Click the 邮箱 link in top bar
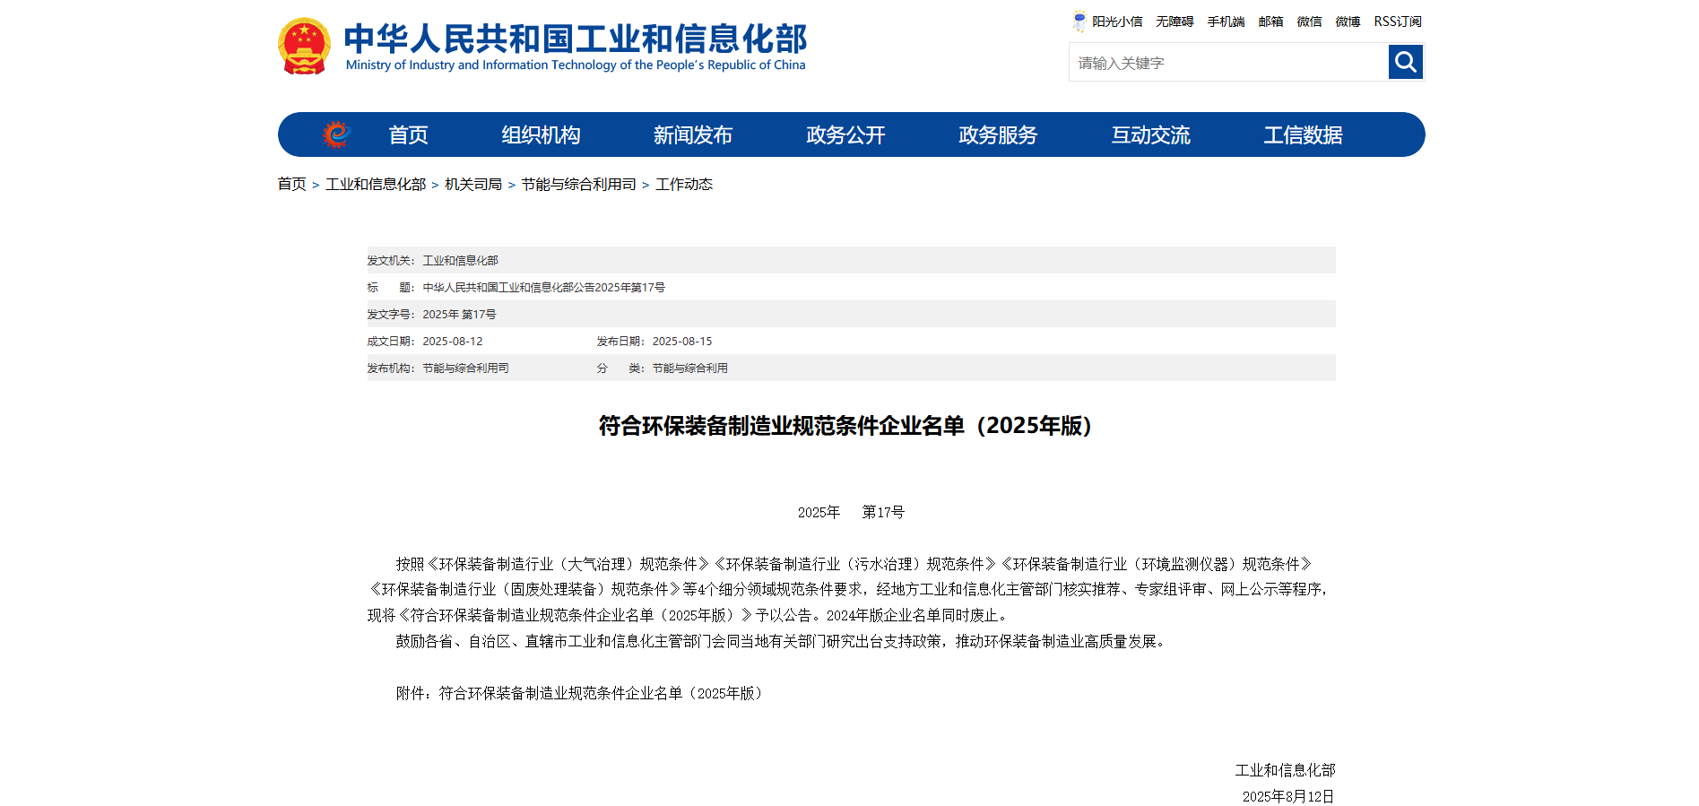The width and height of the screenshot is (1699, 806). [1270, 22]
